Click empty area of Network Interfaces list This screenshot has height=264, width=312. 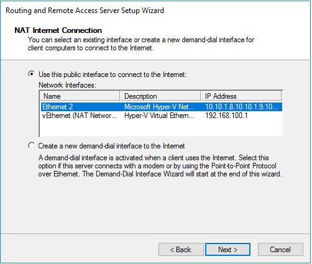tap(161, 129)
